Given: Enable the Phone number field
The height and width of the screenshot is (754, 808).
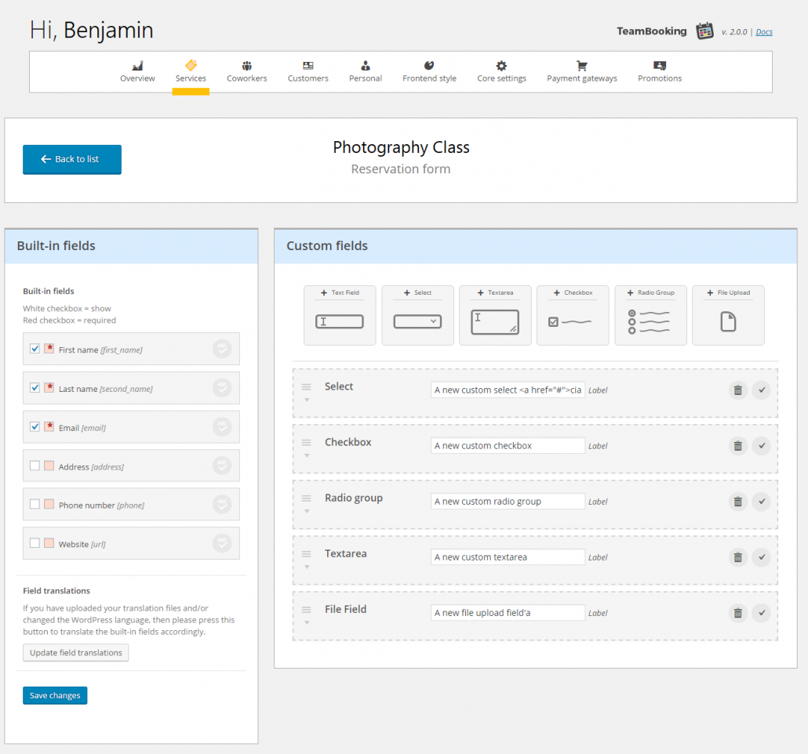Looking at the screenshot, I should click(33, 504).
